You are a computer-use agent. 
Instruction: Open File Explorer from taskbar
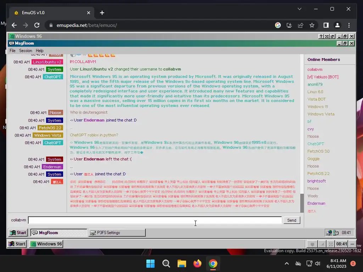tap(182, 263)
